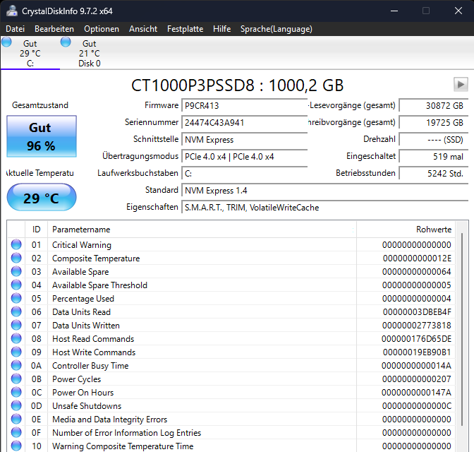Click the Drehzahl value ---- (SSD)
Image resolution: width=474 pixels, height=452 pixels.
[434, 140]
